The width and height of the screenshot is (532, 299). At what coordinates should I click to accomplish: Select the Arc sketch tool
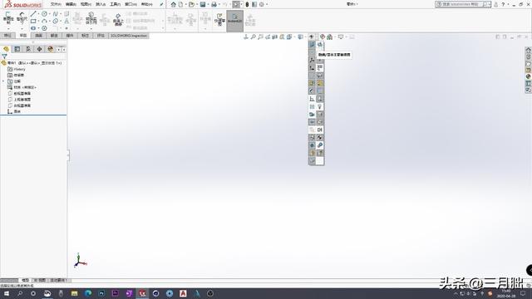click(x=44, y=21)
